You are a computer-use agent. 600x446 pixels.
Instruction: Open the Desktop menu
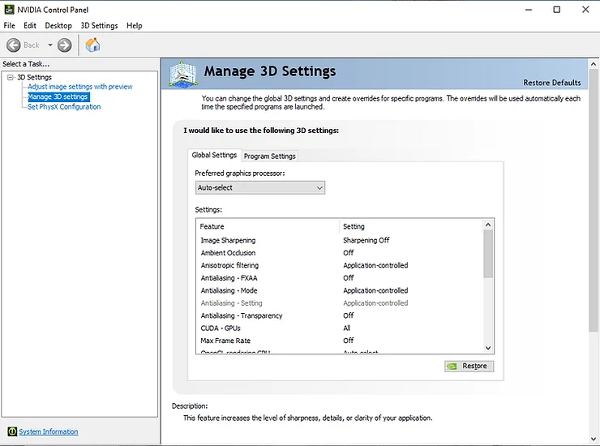pyautogui.click(x=58, y=26)
